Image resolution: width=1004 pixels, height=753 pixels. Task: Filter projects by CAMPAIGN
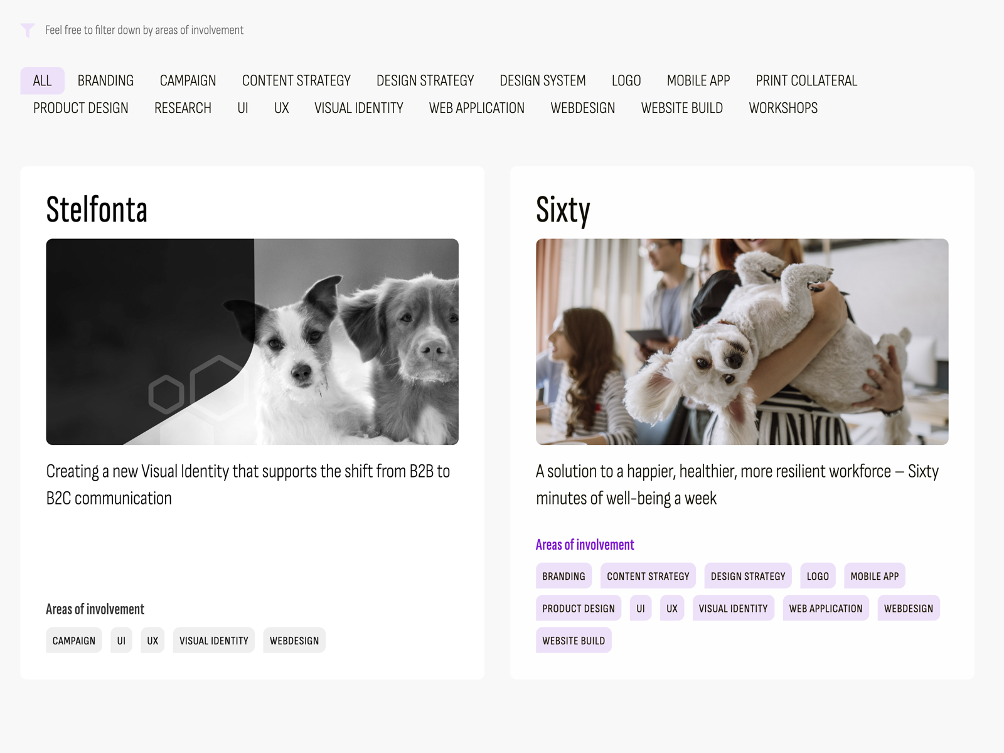coord(188,80)
